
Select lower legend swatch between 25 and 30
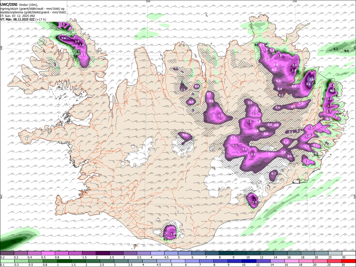click(x=335, y=261)
